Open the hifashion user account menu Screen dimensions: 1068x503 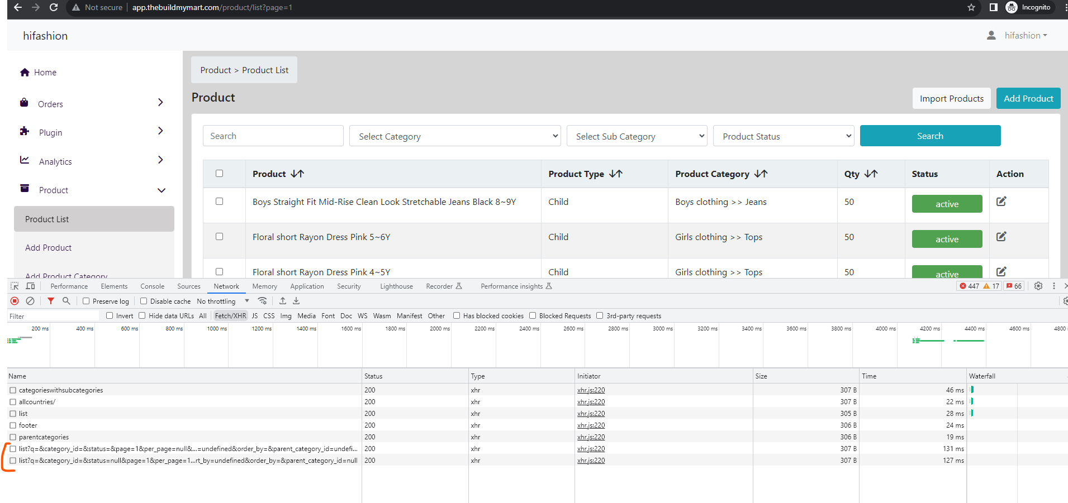(x=1026, y=35)
